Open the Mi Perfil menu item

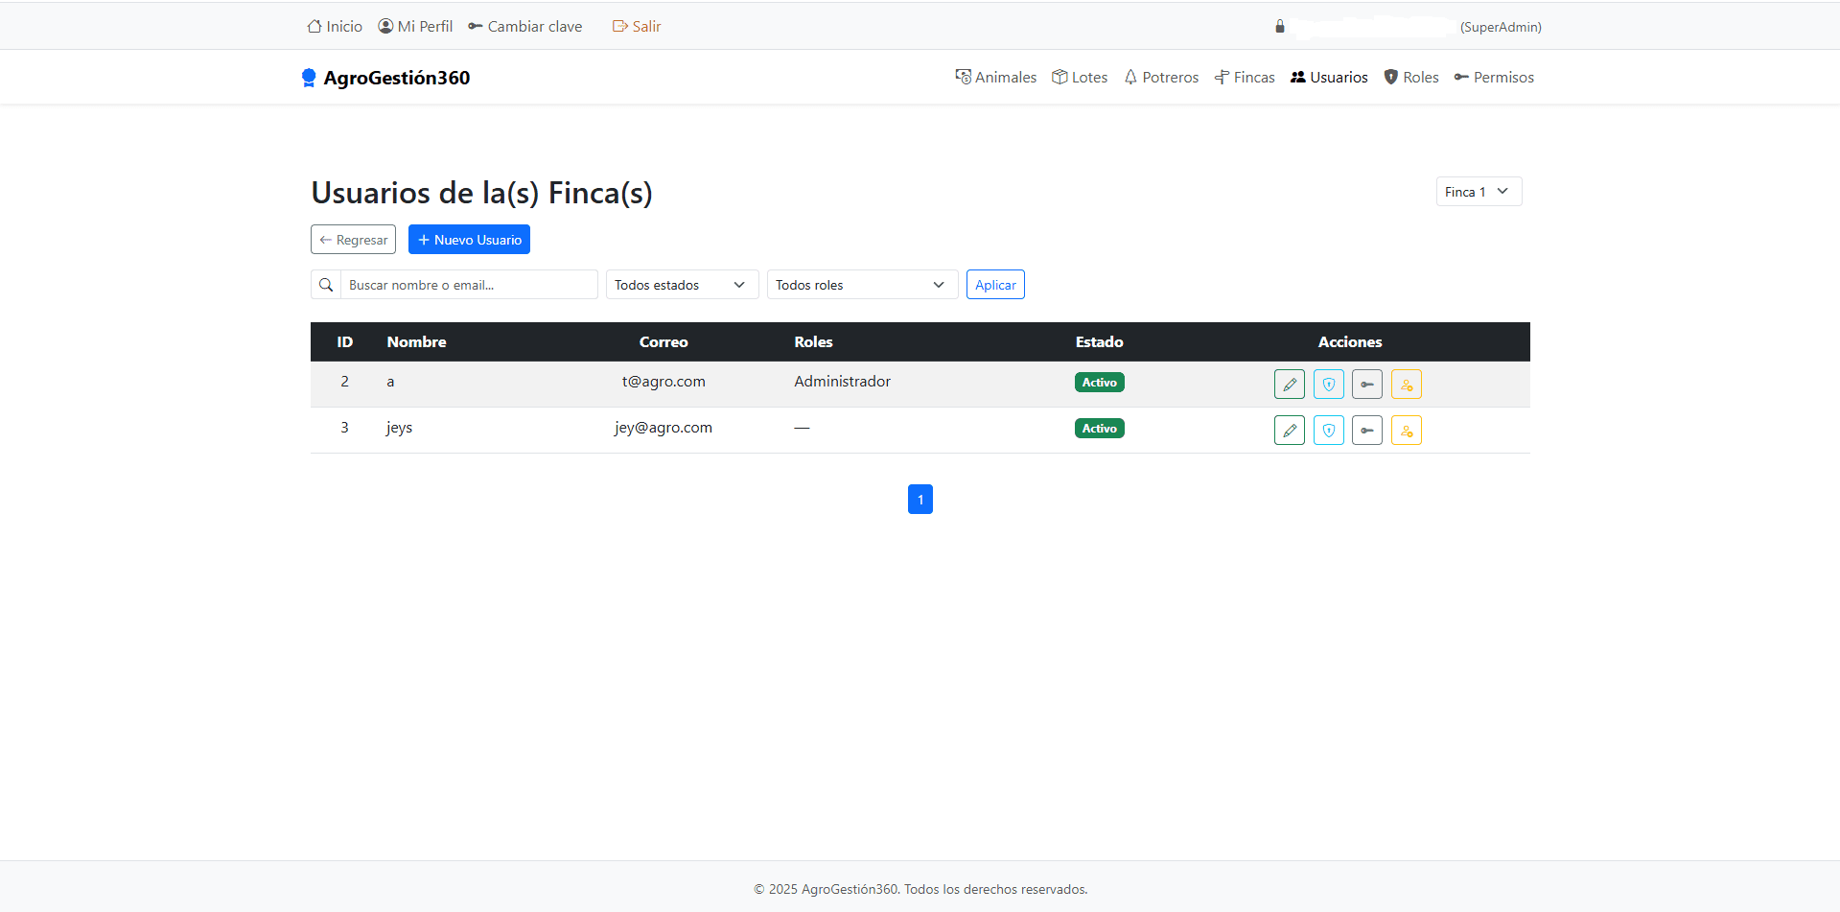click(415, 26)
